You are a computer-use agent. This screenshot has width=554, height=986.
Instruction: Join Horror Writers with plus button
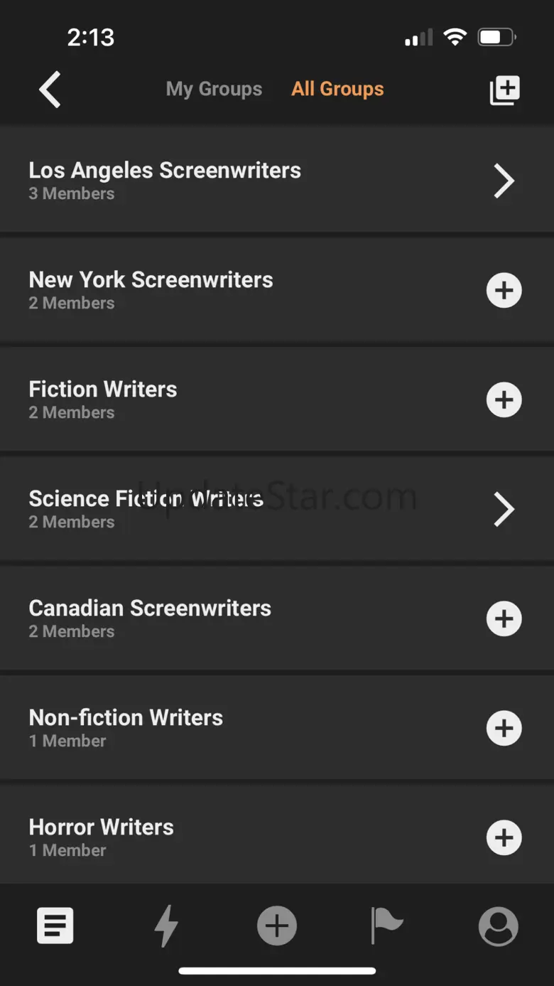point(504,837)
